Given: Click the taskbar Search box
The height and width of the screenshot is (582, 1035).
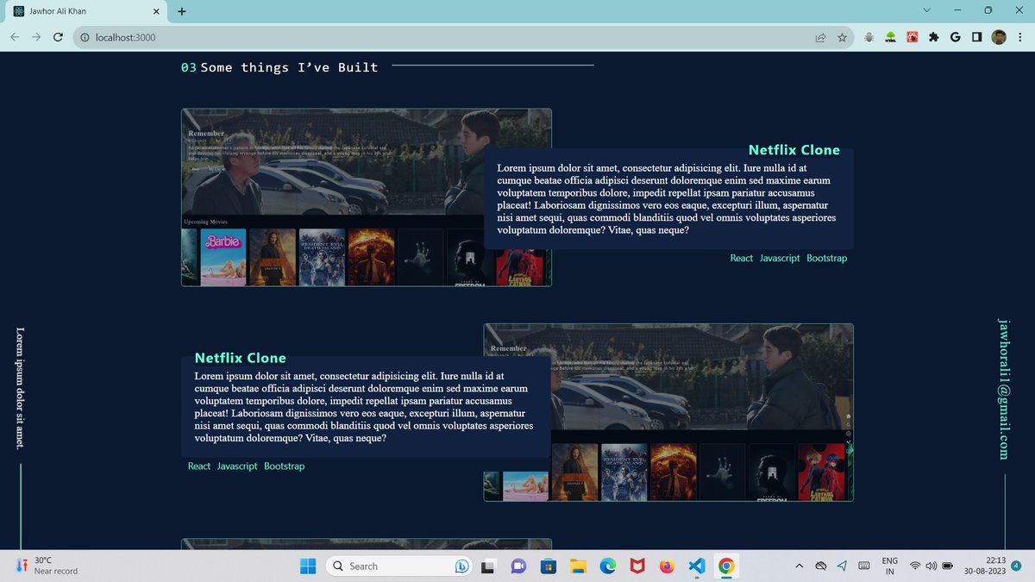Looking at the screenshot, I should (x=399, y=566).
